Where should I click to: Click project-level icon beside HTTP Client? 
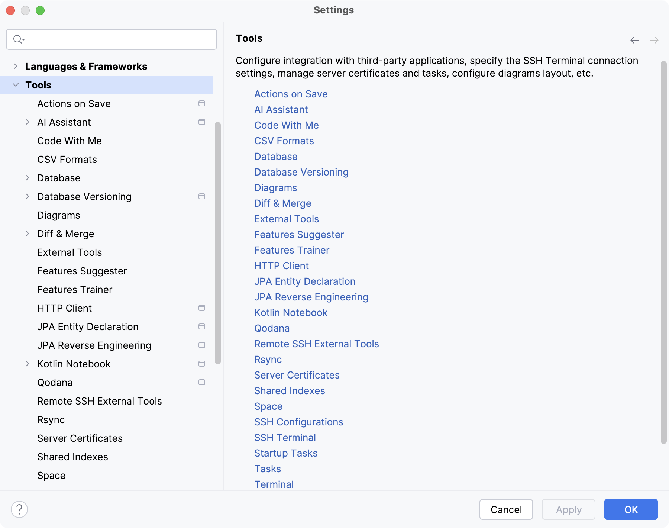tap(202, 308)
